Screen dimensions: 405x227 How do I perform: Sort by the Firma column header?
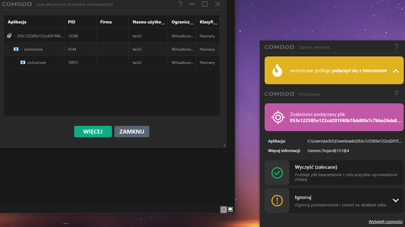(x=113, y=22)
